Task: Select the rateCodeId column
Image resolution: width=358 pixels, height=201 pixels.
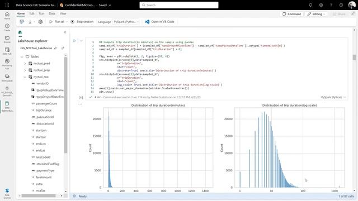Action: pos(41,157)
